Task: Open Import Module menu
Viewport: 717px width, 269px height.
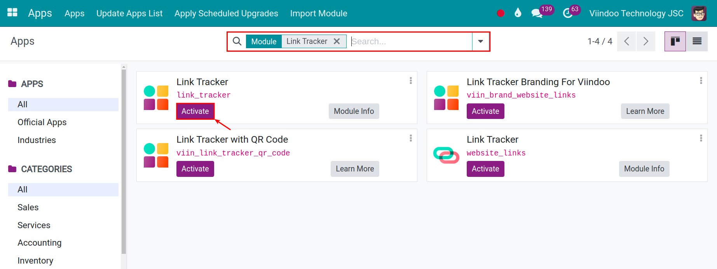Action: [319, 13]
